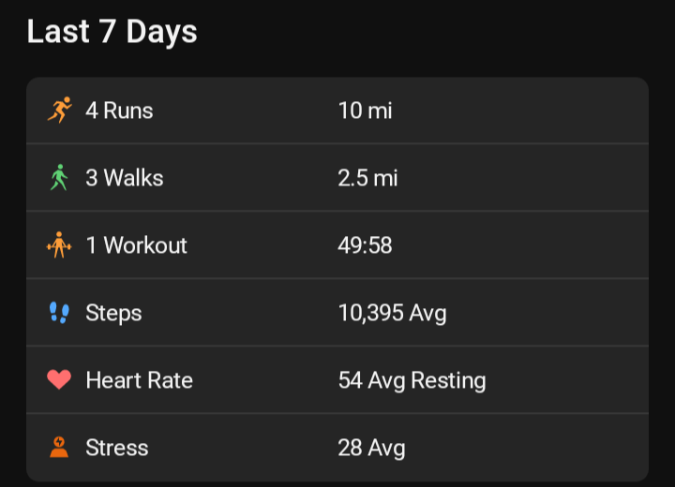Open the Stress label

(116, 448)
